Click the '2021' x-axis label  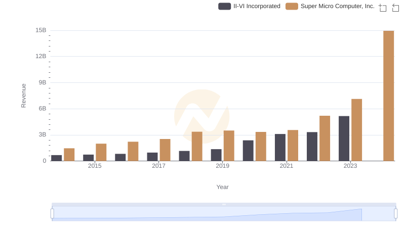click(287, 166)
